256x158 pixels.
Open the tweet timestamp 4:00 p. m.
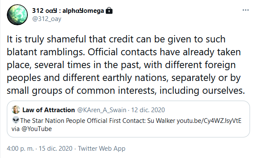pyautogui.click(x=20, y=149)
